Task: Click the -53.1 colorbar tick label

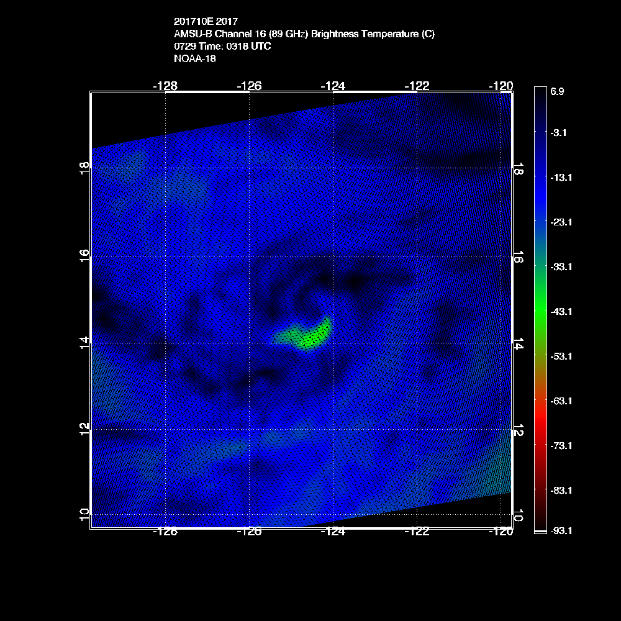Action: (x=561, y=356)
